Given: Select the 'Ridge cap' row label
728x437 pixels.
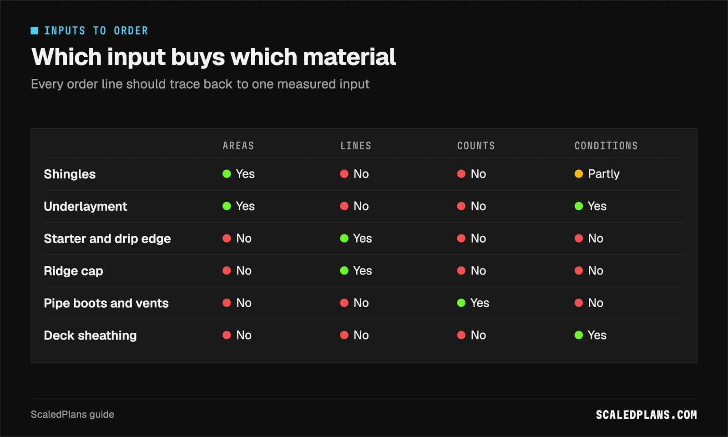Looking at the screenshot, I should [x=73, y=271].
